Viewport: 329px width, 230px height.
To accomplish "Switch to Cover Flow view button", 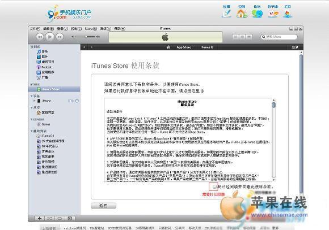I will pos(249,37).
